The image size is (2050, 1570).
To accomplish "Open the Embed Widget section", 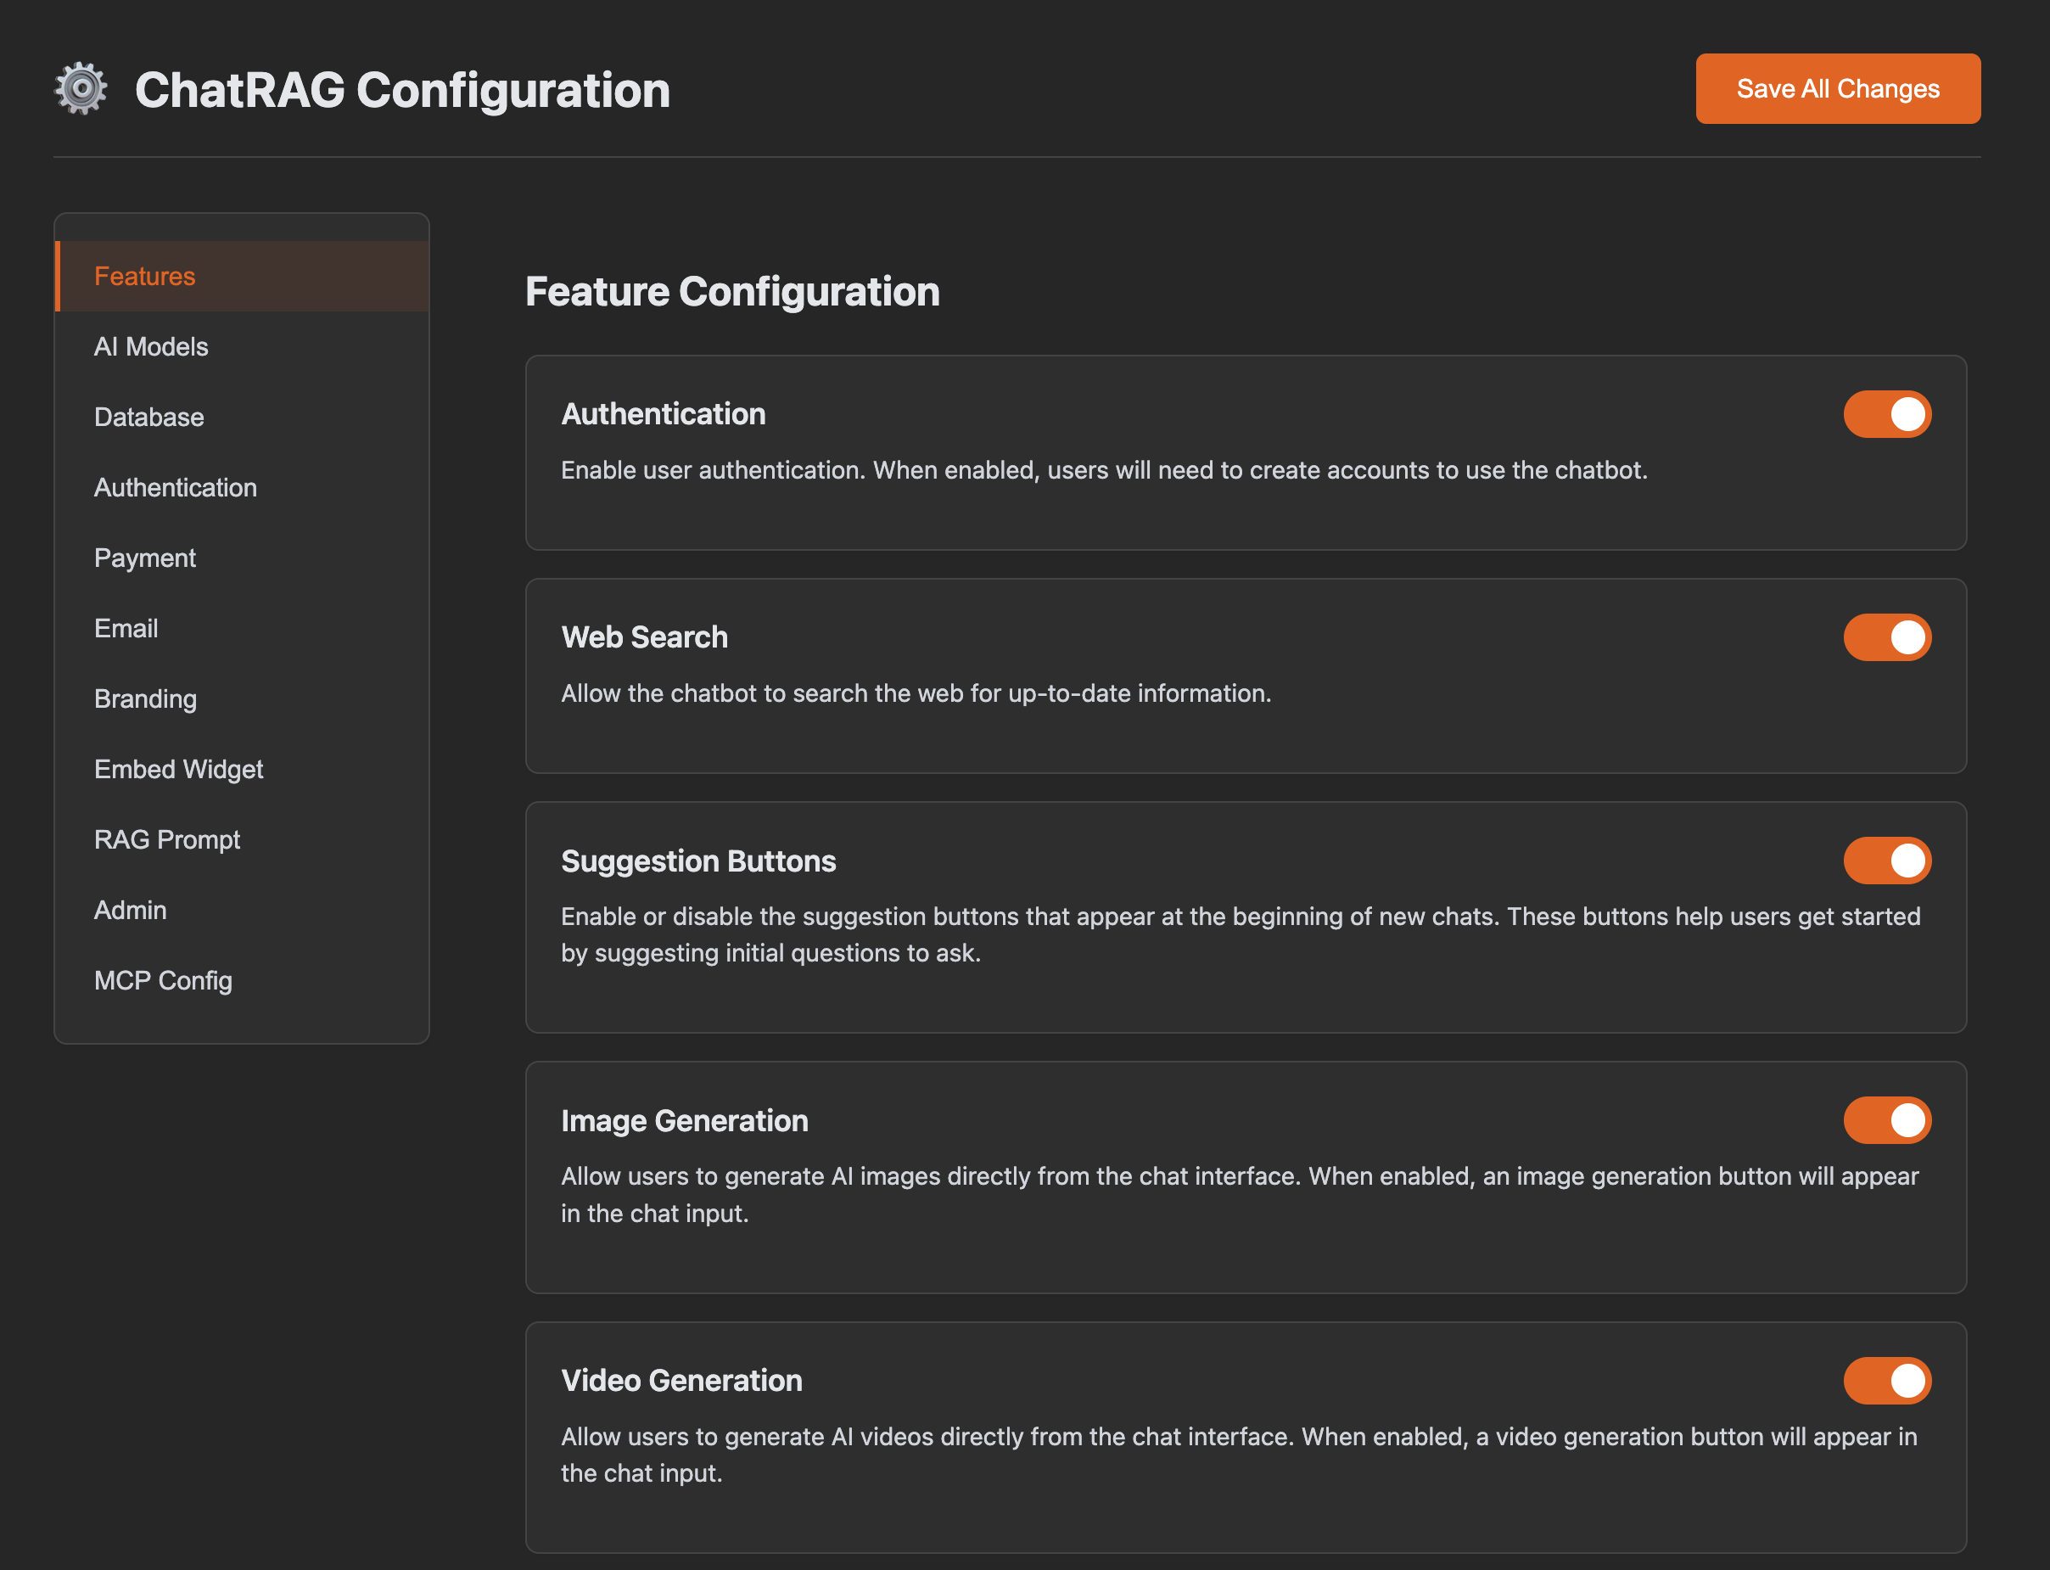I will pos(242,769).
